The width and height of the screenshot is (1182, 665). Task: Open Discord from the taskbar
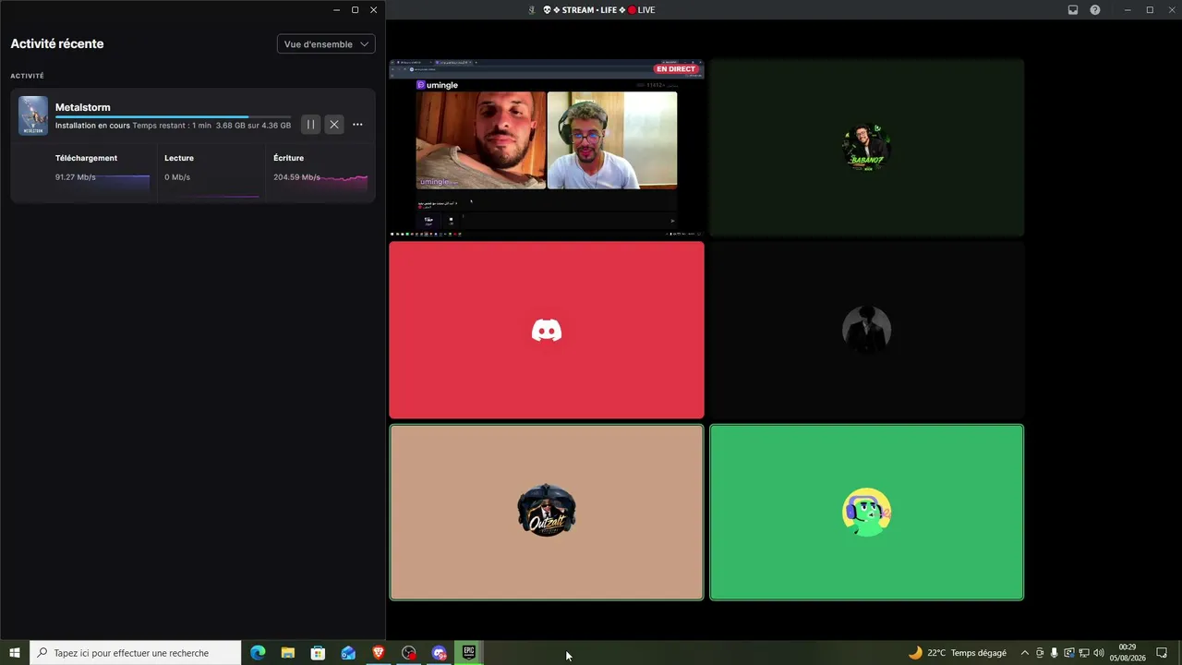point(439,653)
